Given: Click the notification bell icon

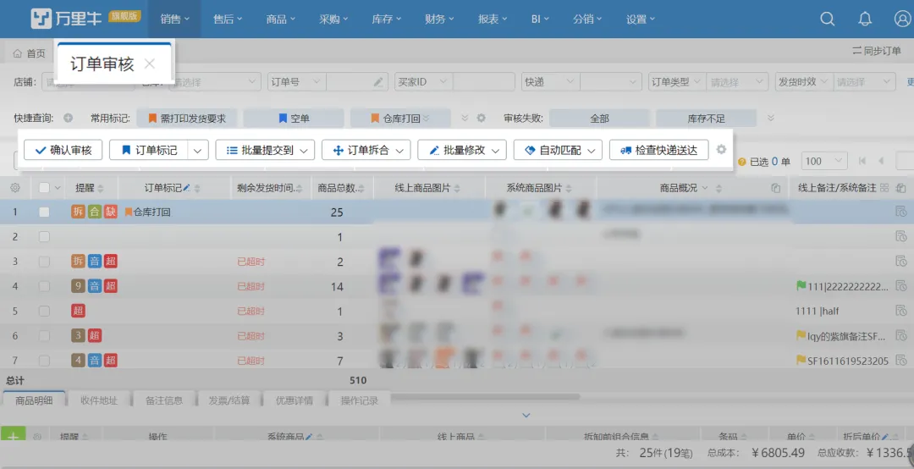Looking at the screenshot, I should tap(865, 19).
